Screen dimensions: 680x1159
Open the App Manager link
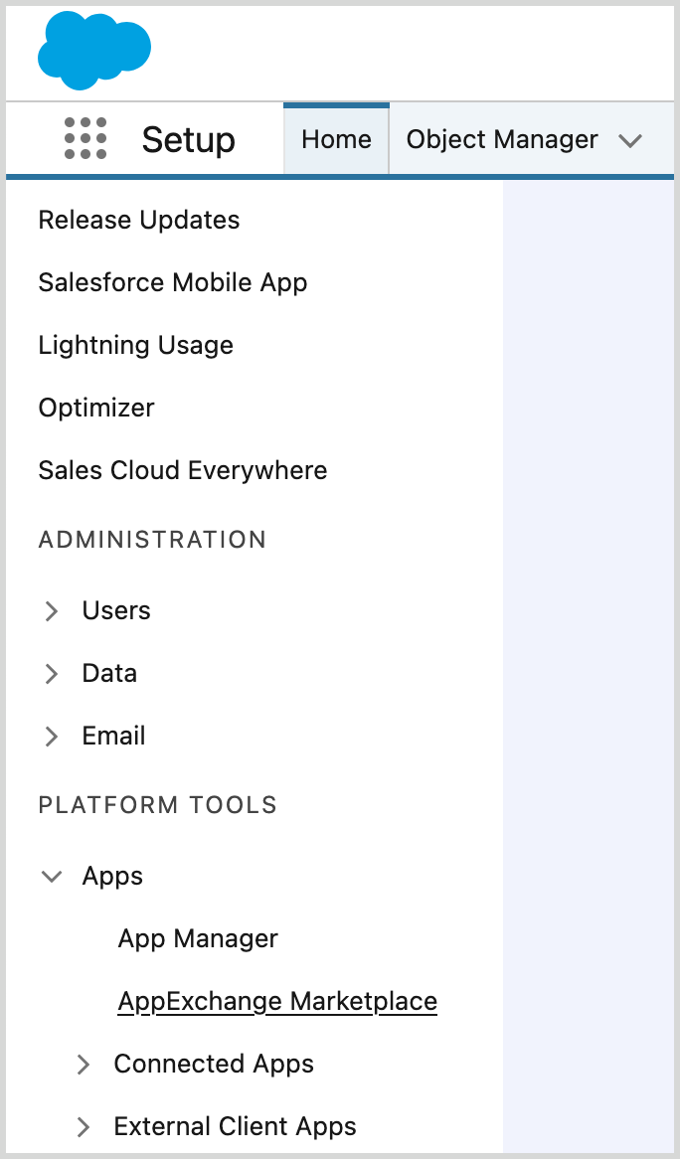(197, 938)
